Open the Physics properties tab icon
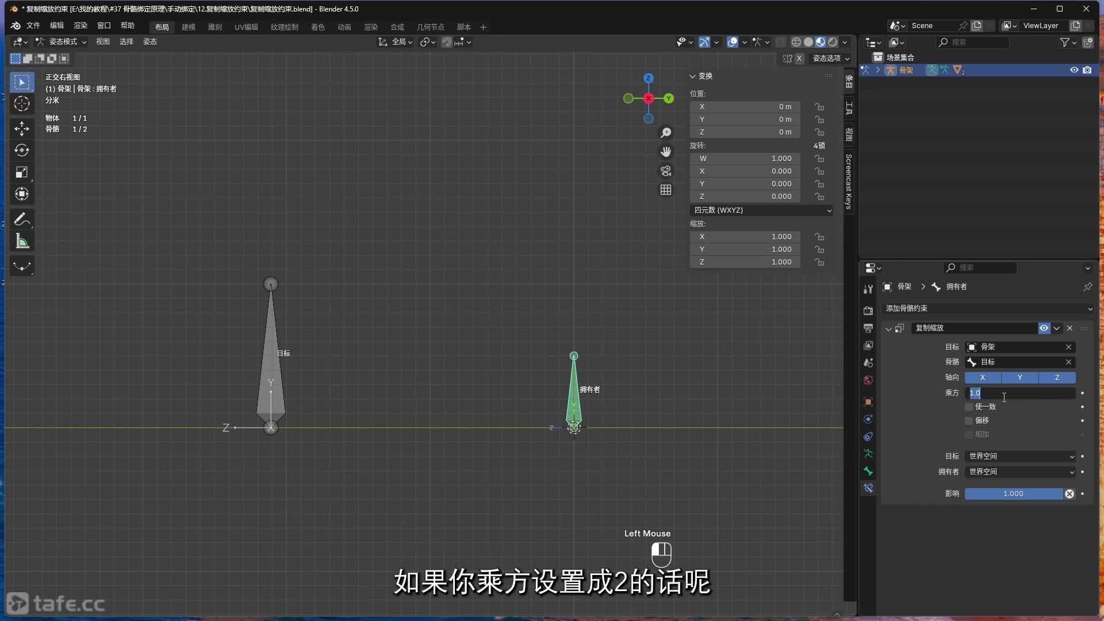1104x621 pixels. pos(868,419)
